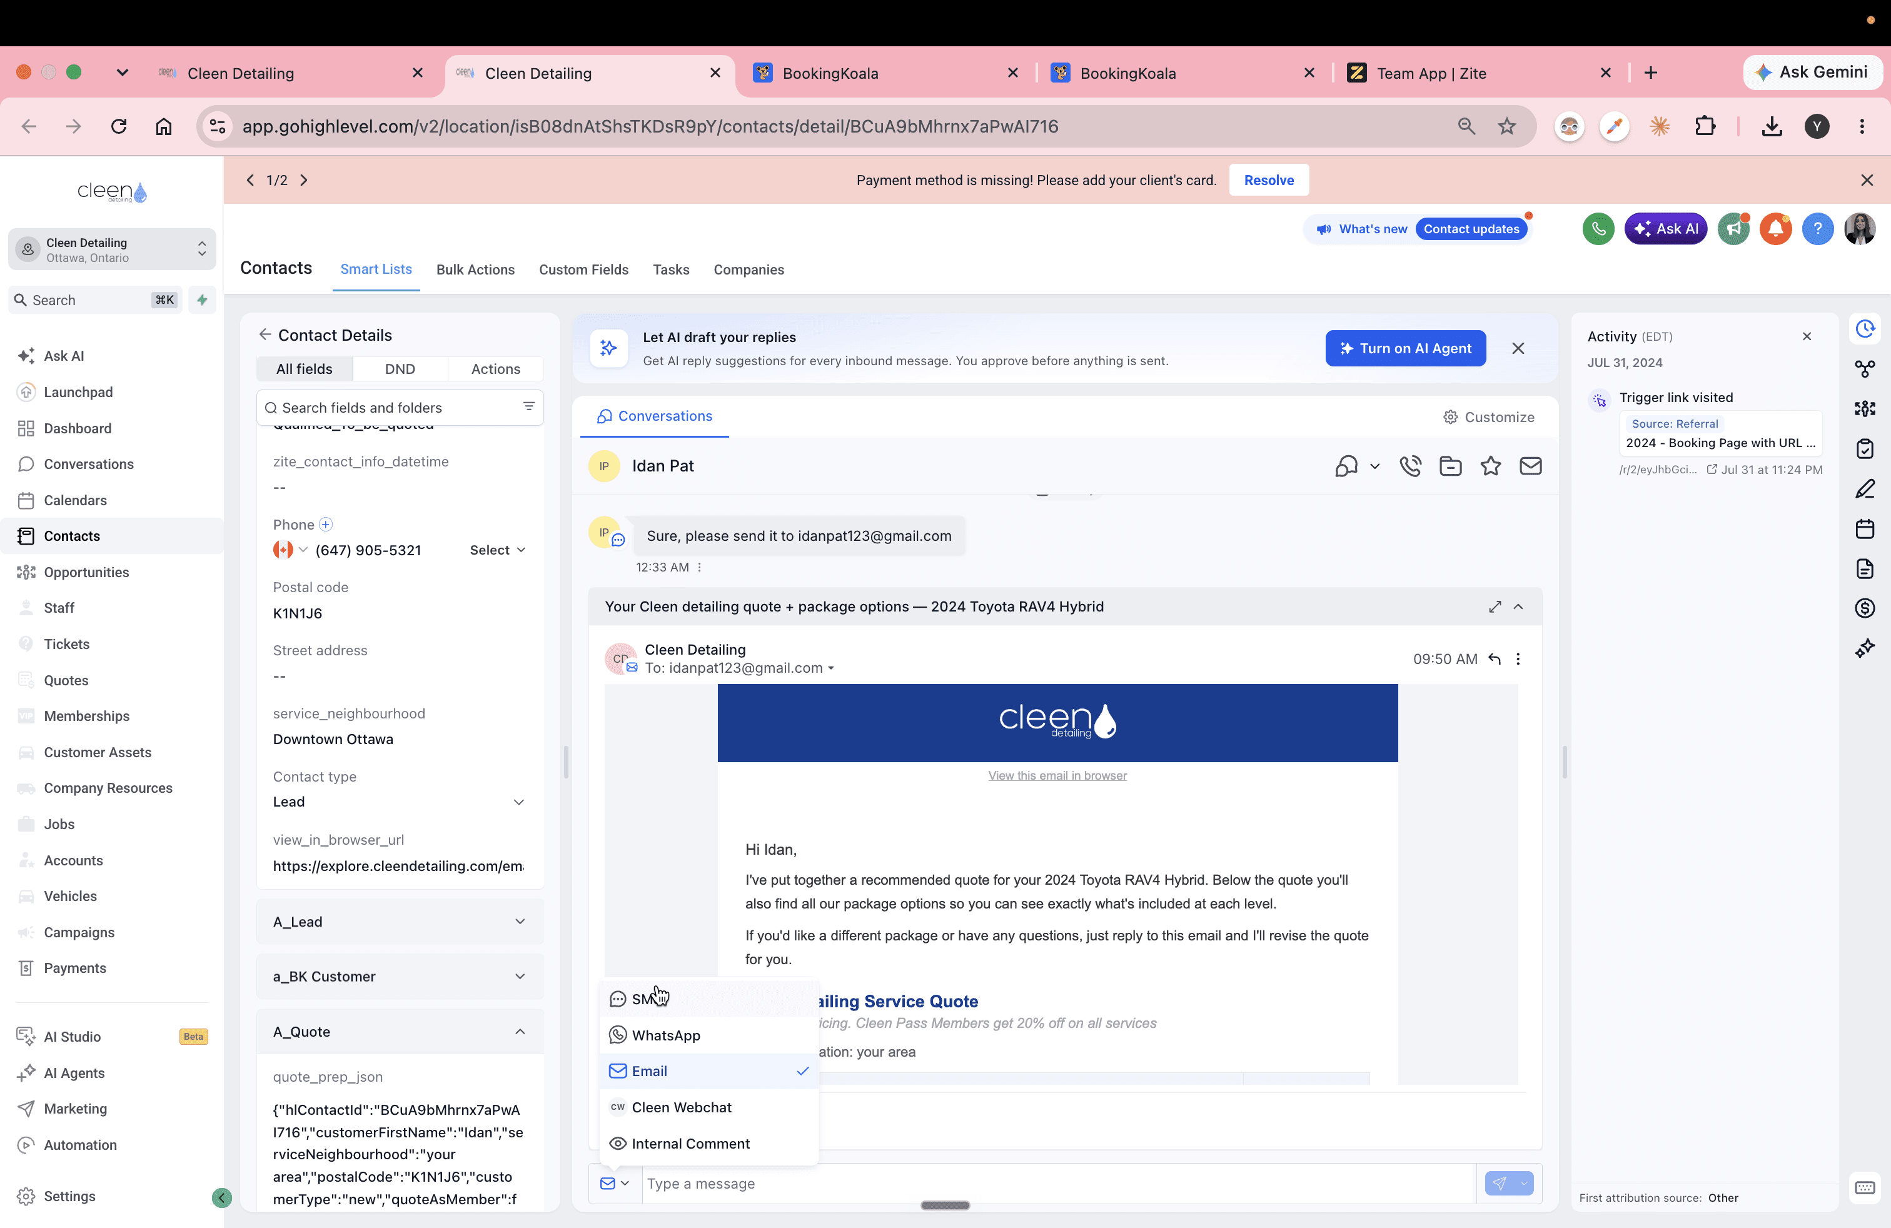The height and width of the screenshot is (1228, 1891).
Task: Click the Resolve button in payment banner
Action: 1269,180
